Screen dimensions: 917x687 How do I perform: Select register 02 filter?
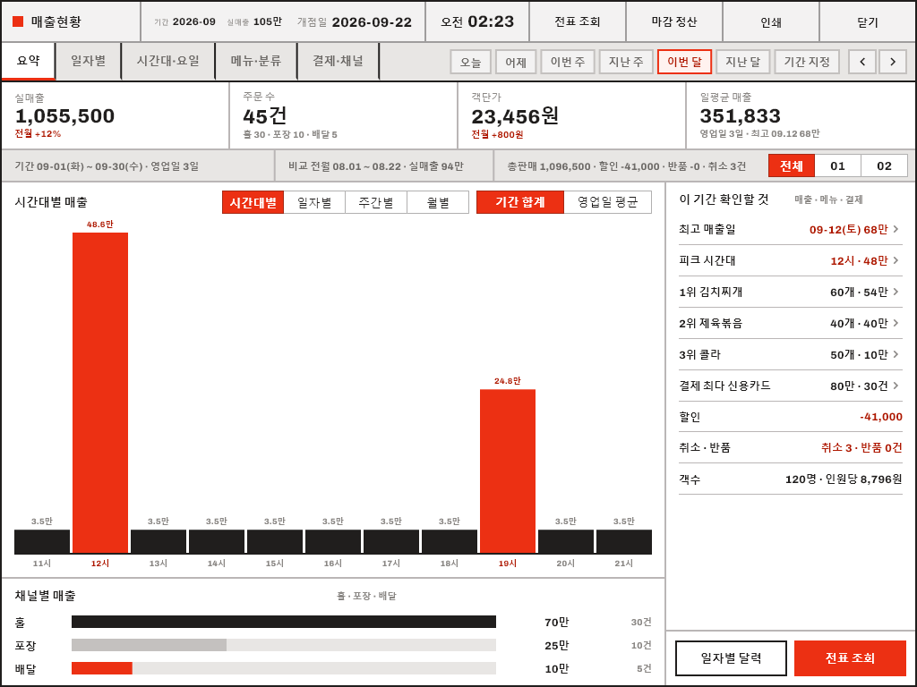884,165
